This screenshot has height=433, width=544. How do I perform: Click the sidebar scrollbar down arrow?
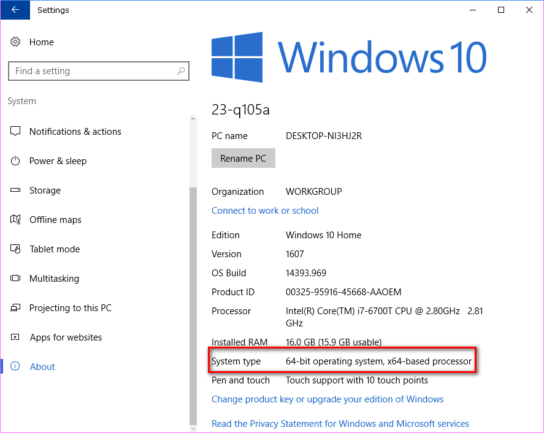coord(193,429)
